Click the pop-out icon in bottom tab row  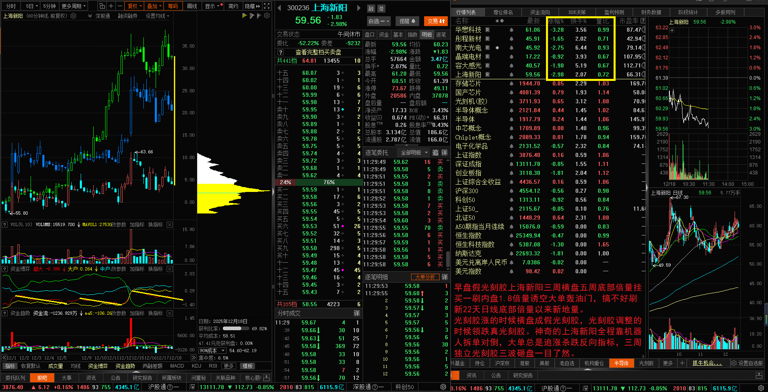click(266, 378)
